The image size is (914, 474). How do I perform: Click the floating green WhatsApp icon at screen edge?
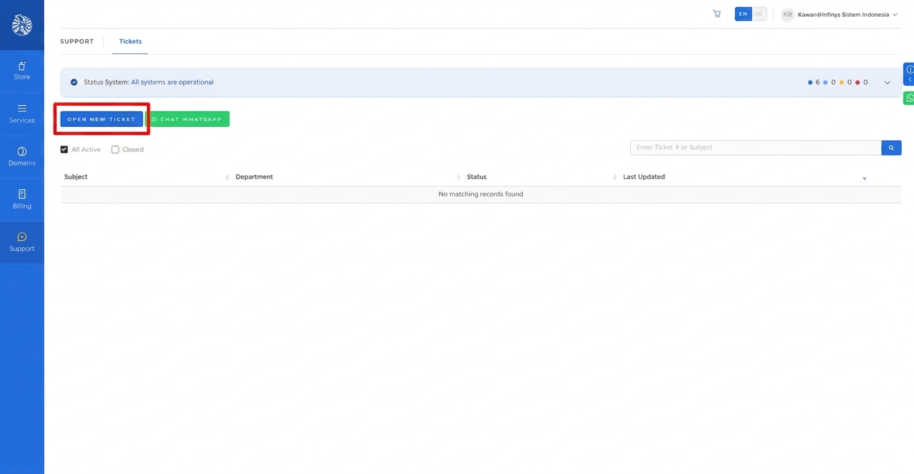click(x=909, y=98)
